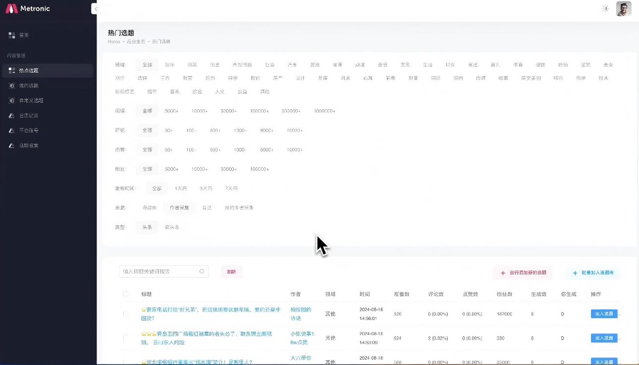Toggle the theme sun icon top right
The image size is (639, 365).
tap(605, 8)
